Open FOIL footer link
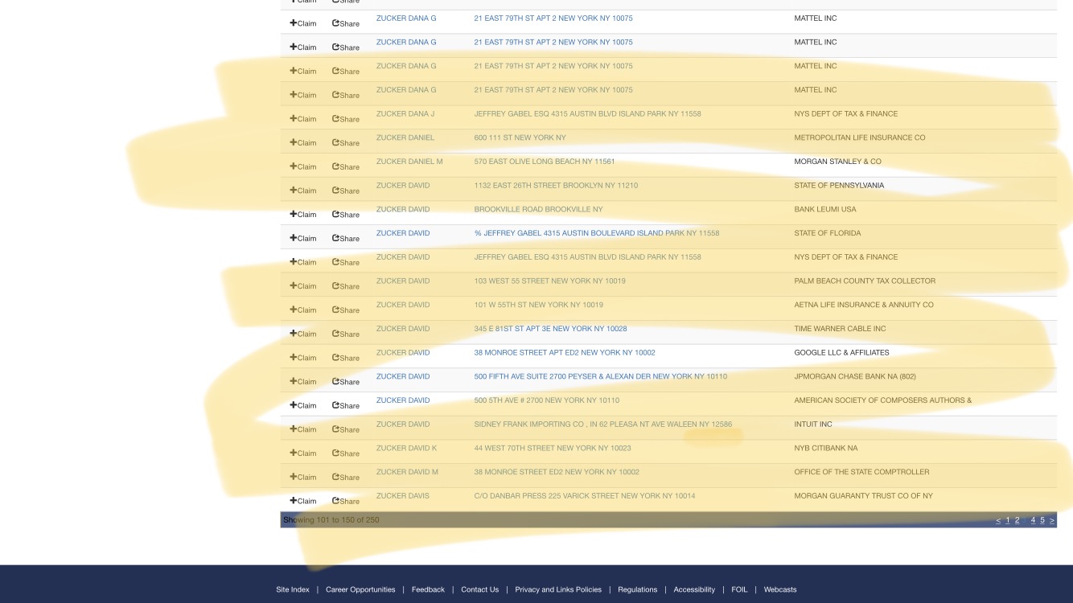The image size is (1073, 603). coord(739,589)
